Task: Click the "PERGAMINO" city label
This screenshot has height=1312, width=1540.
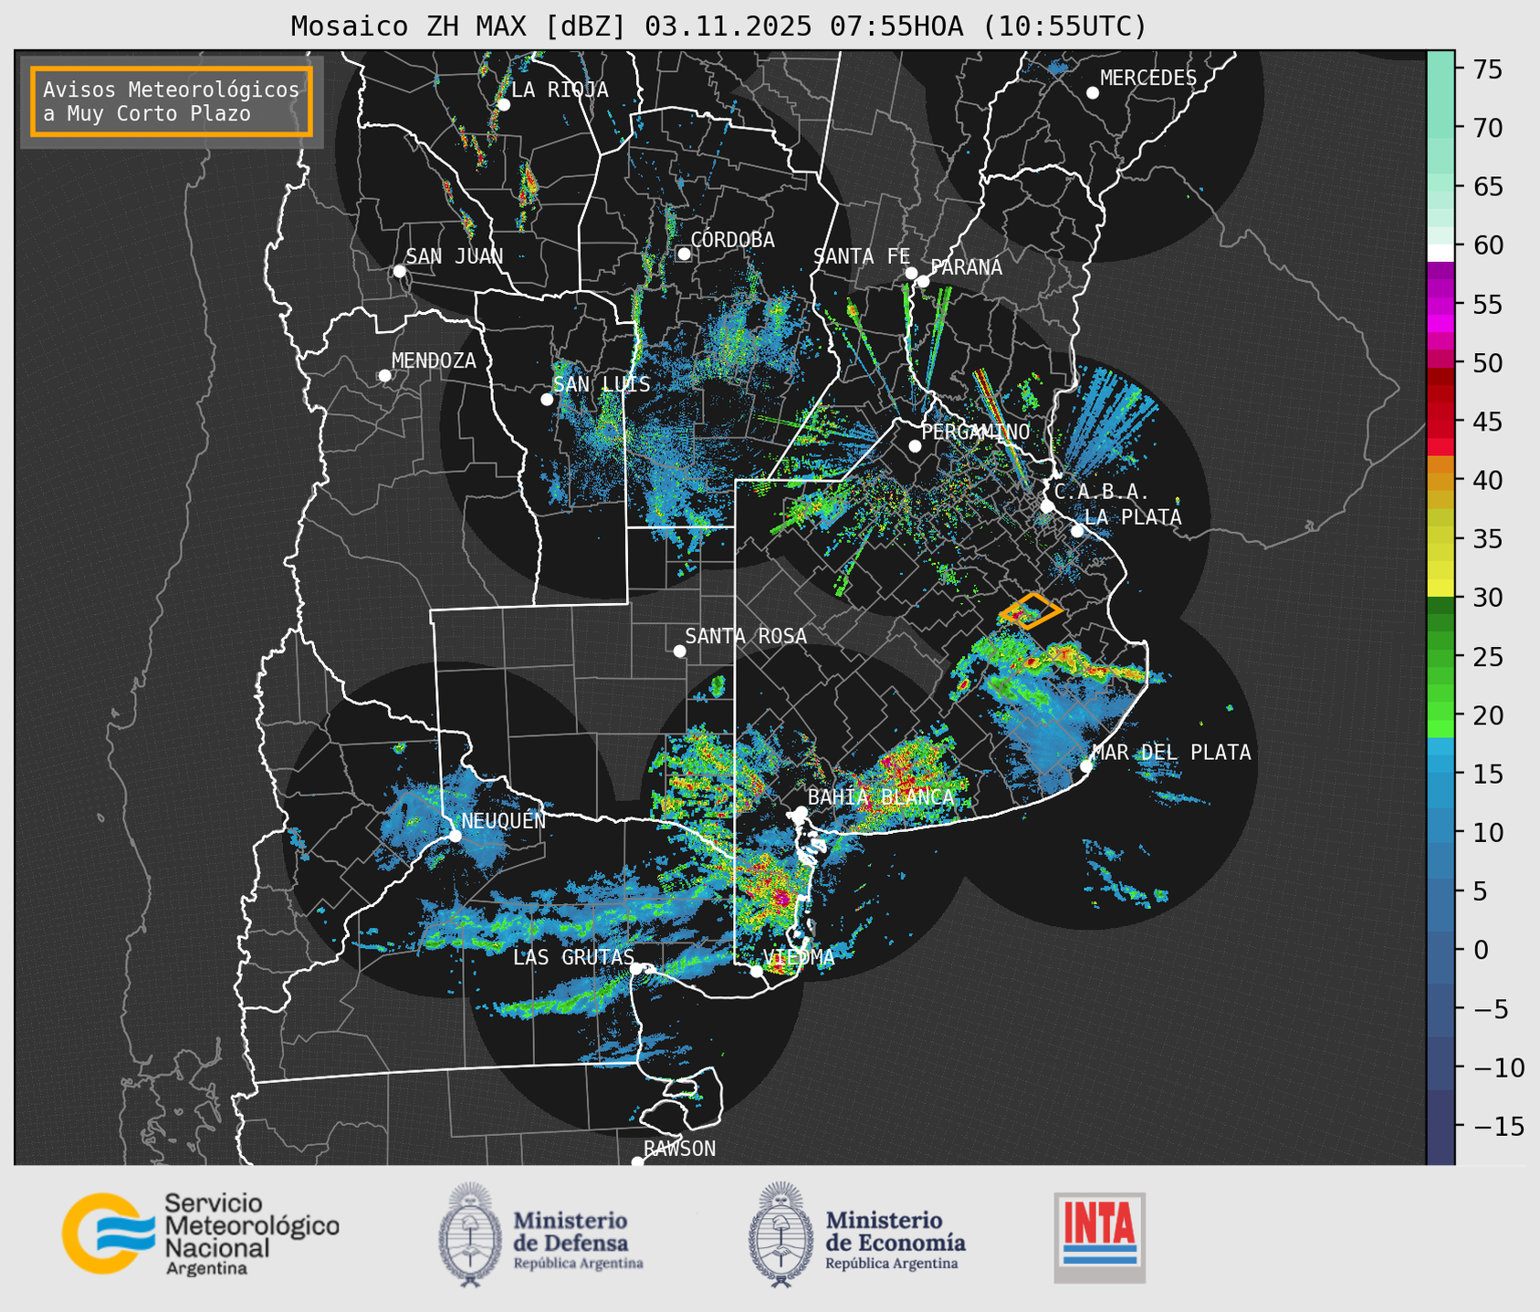Action: [x=976, y=432]
